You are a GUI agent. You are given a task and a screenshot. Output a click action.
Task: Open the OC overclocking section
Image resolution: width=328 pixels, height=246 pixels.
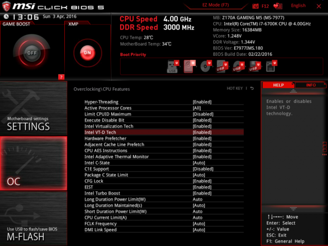tap(34, 164)
